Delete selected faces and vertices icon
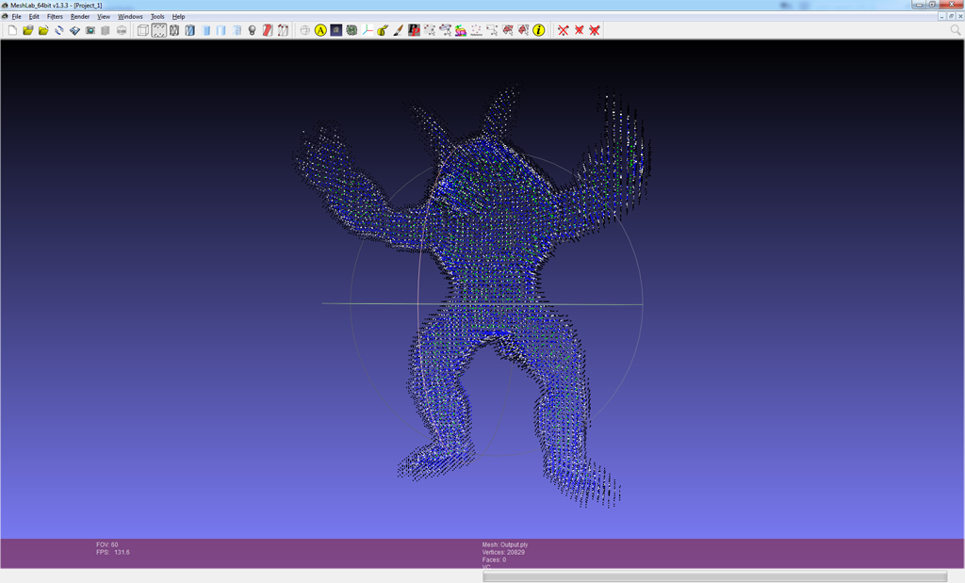Screen dimensions: 965x583 pos(595,30)
